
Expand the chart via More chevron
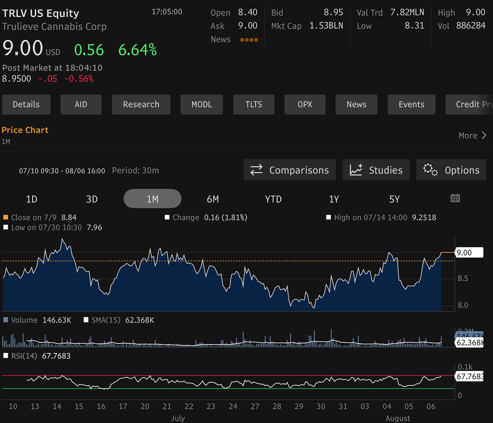[x=484, y=135]
